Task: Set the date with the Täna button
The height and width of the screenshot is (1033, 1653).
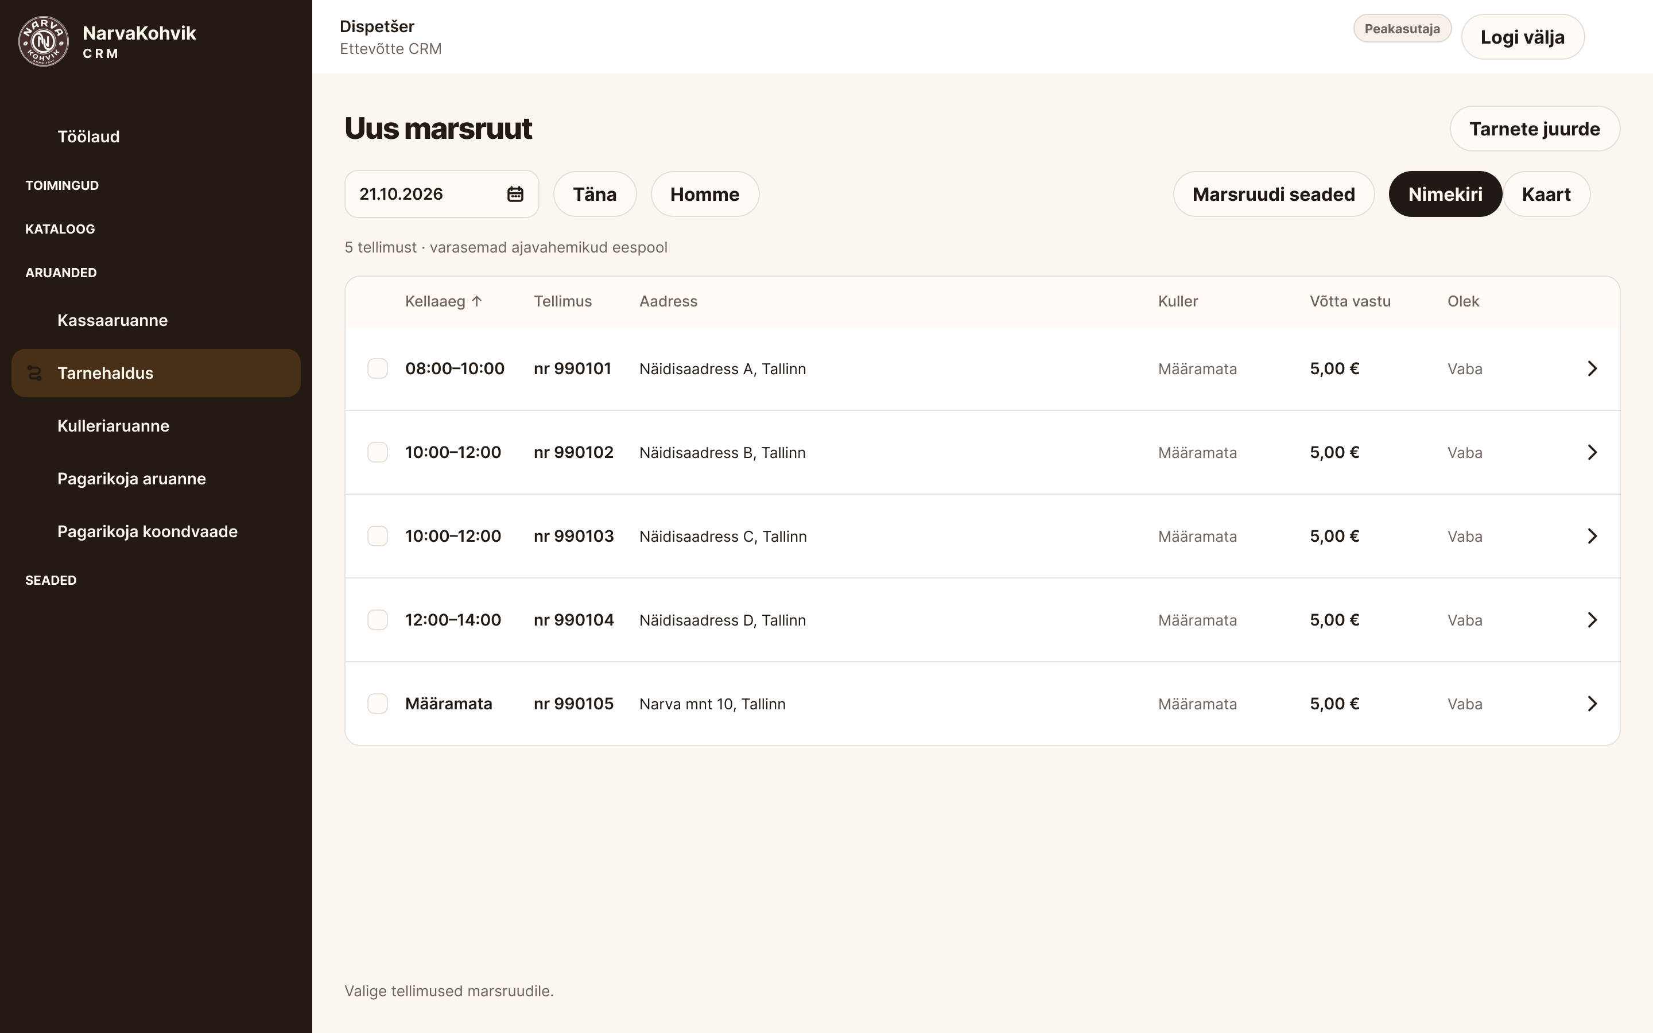Action: click(595, 194)
